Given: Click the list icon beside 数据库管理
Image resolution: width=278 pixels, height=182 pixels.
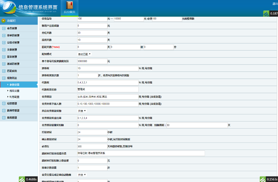Looking at the screenshot, I should pyautogui.click(x=4, y=110).
